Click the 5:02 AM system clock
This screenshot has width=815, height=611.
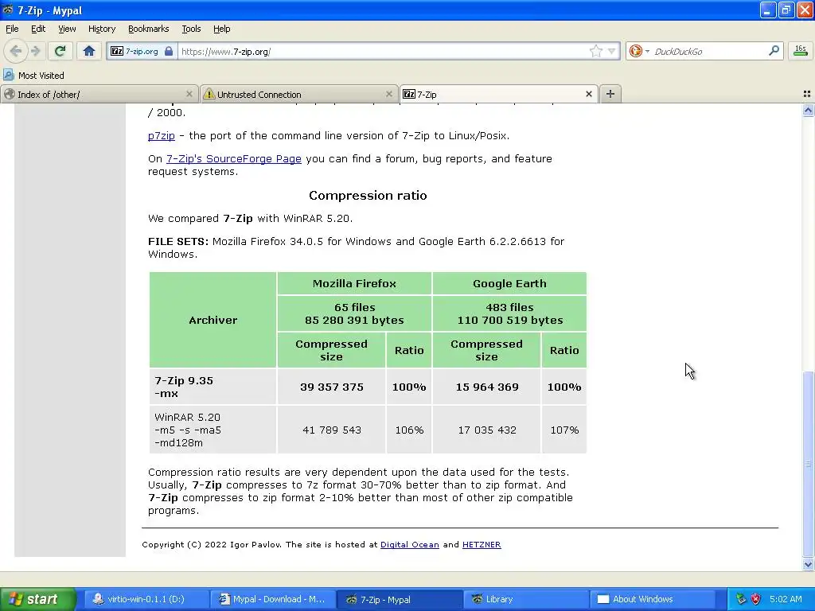point(786,599)
